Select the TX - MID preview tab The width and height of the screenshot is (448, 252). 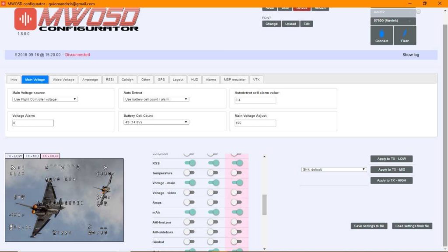(32, 156)
